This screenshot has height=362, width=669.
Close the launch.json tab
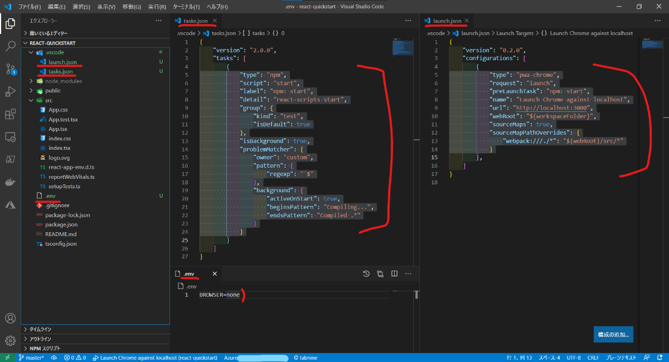click(x=467, y=21)
